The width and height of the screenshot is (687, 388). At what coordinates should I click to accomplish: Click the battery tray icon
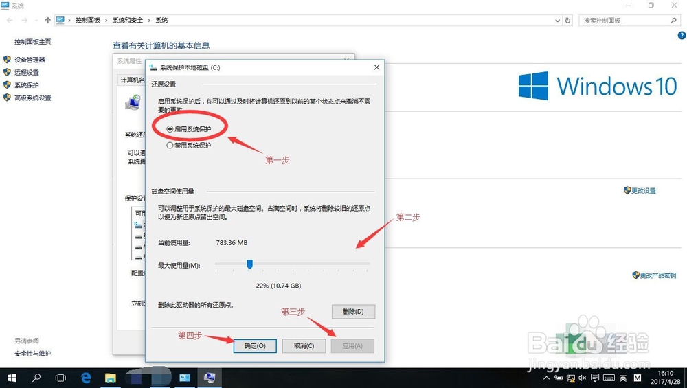coord(559,378)
